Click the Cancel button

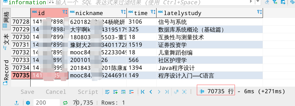(x=56, y=92)
